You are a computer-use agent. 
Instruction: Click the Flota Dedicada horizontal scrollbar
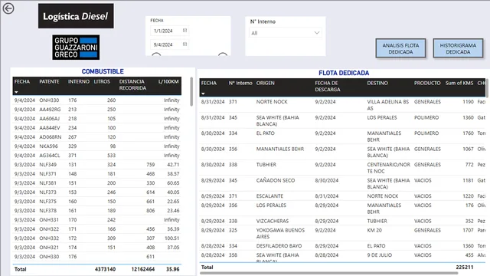point(328,273)
